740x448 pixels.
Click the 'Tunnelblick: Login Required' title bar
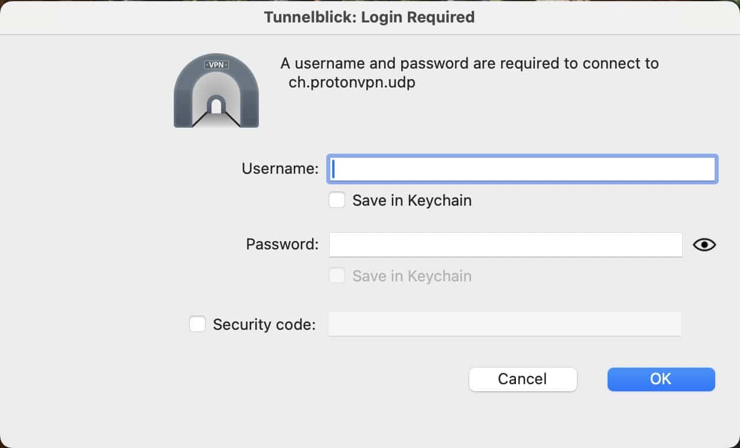(369, 17)
